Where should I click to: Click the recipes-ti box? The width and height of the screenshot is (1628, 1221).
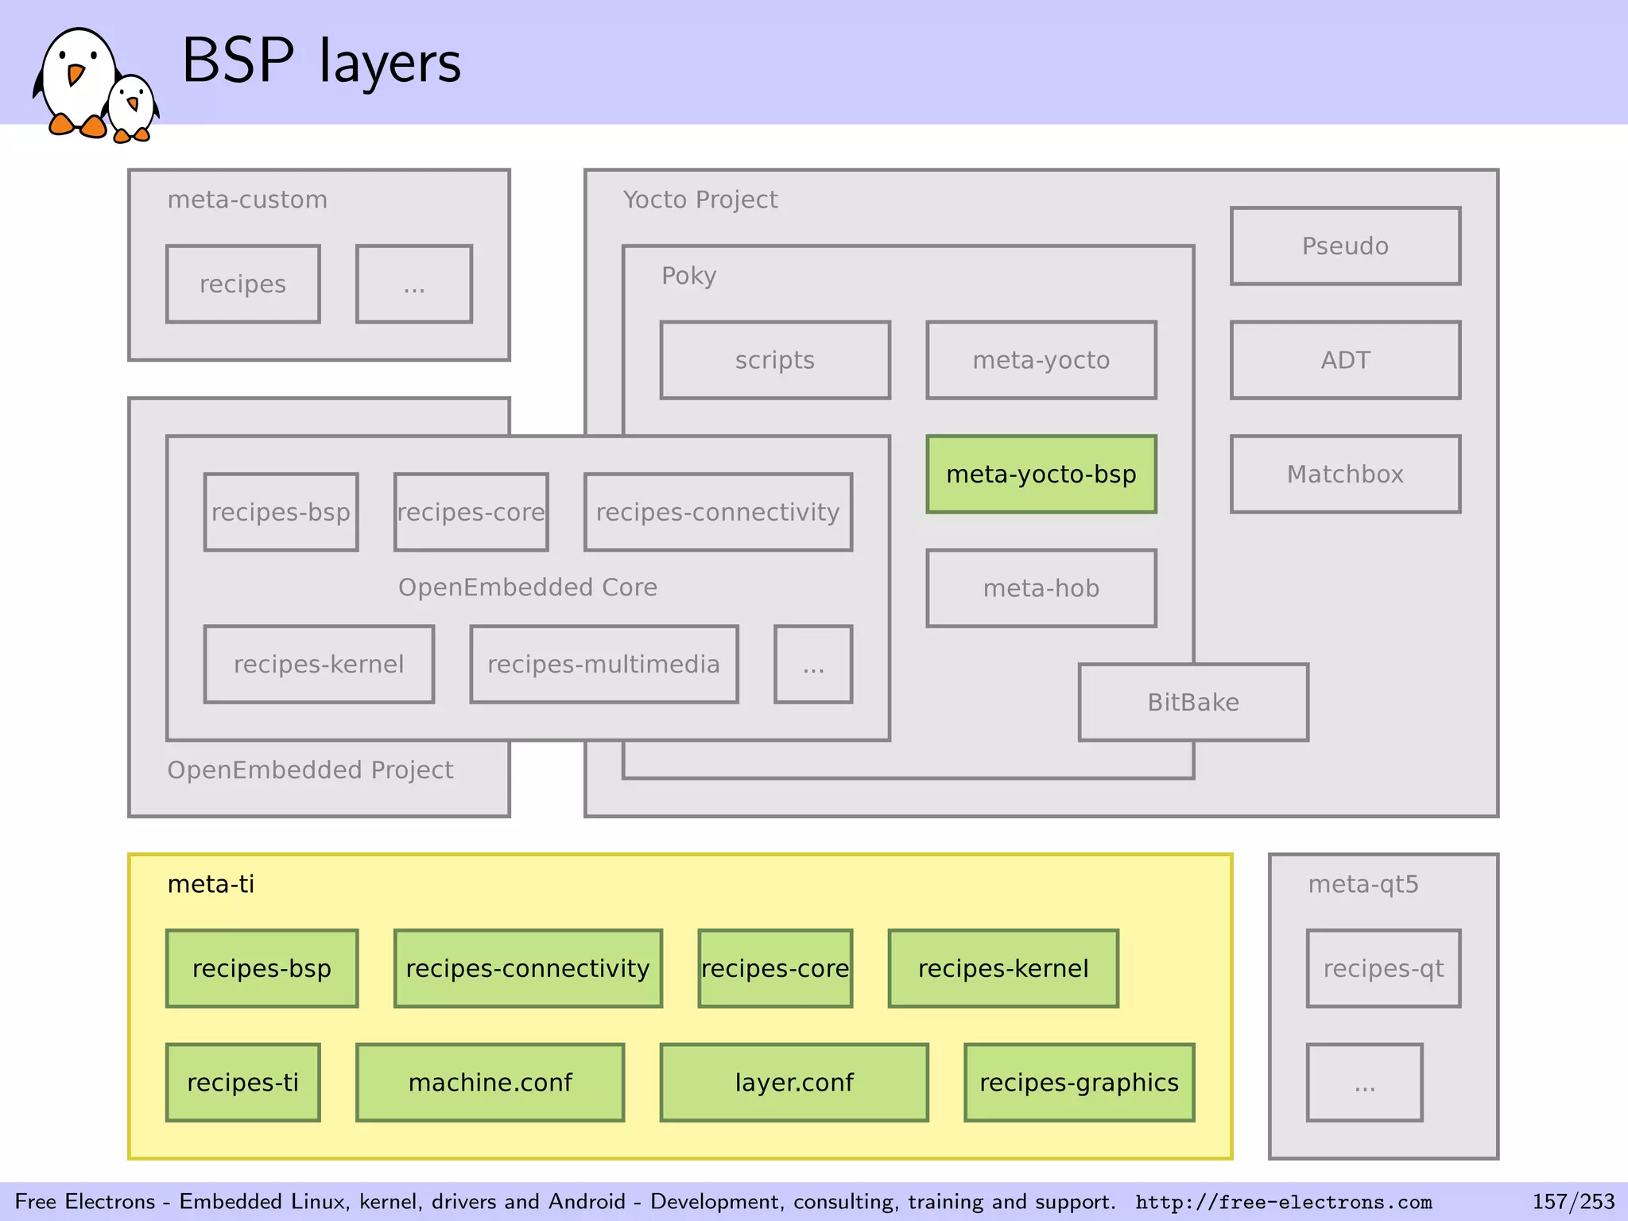pos(242,1083)
